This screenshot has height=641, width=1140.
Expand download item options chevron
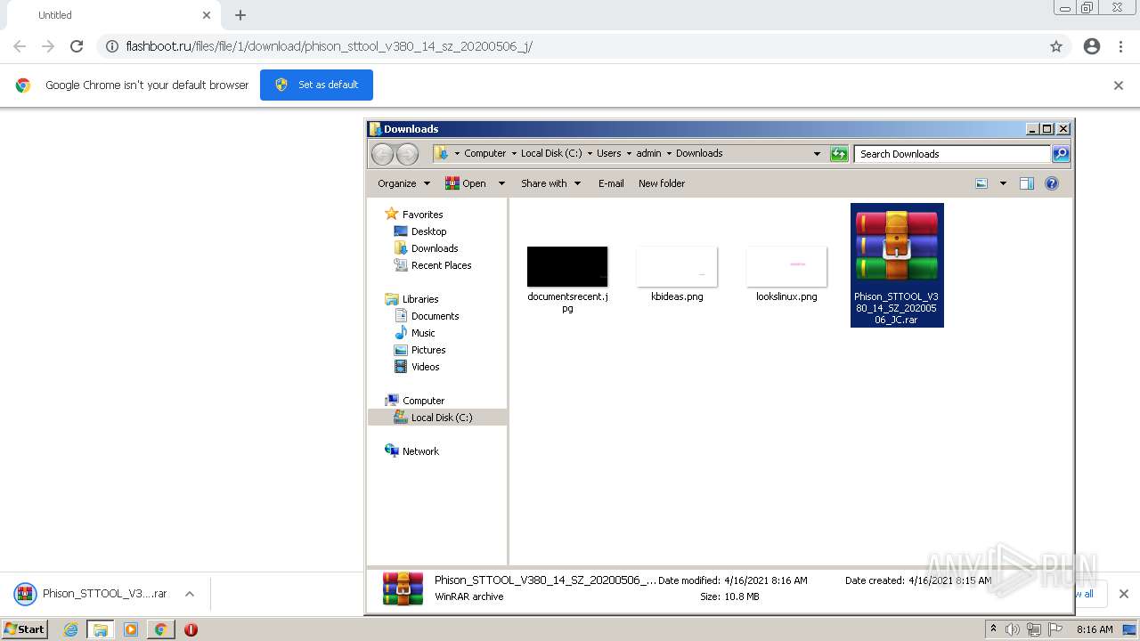(189, 594)
